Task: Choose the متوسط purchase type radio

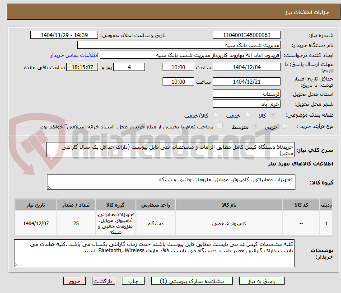Action: (255, 126)
